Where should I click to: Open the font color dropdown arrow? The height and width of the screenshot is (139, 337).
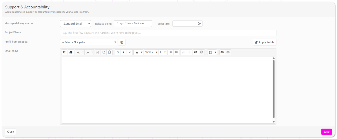142,52
